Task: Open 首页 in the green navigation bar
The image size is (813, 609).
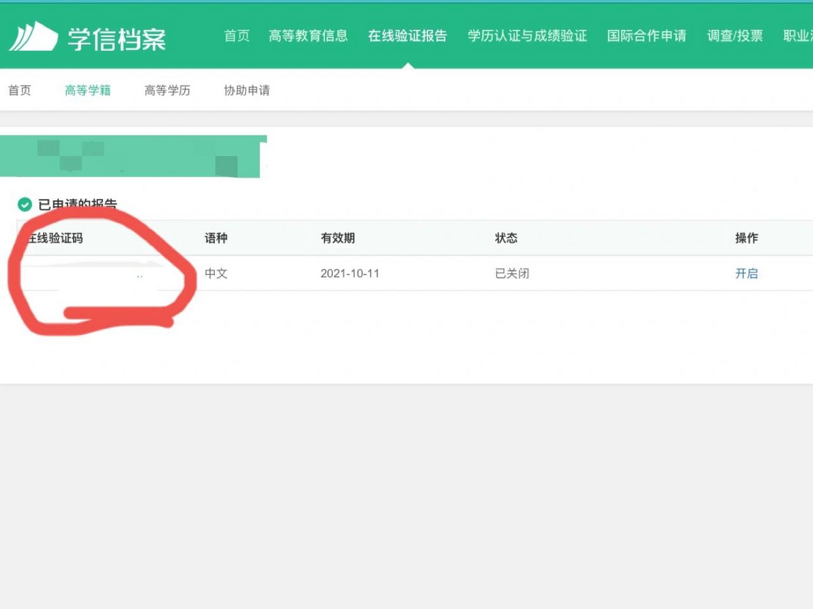Action: click(237, 36)
